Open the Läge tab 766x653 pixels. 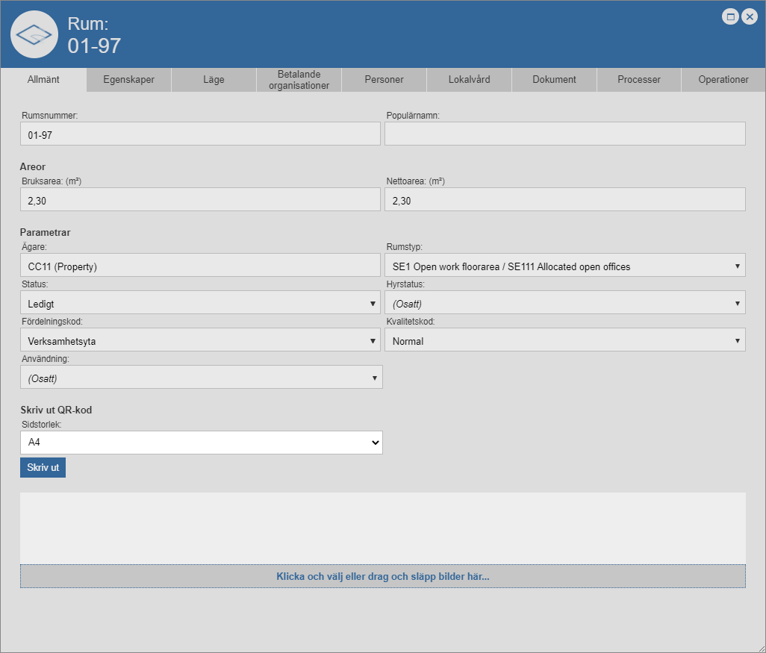[x=214, y=80]
